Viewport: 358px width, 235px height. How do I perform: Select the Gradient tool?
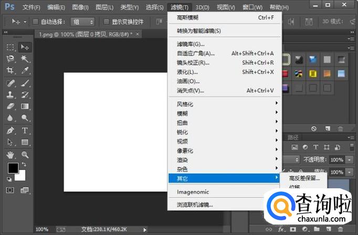[x=25, y=106]
